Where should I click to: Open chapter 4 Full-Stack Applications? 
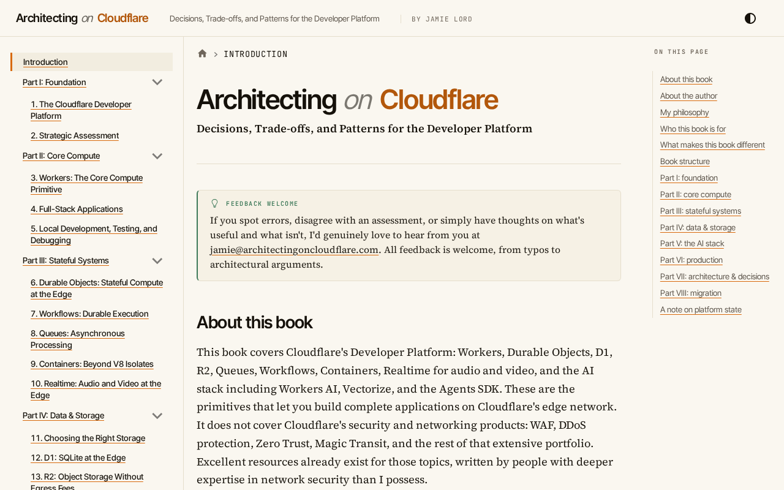click(77, 209)
